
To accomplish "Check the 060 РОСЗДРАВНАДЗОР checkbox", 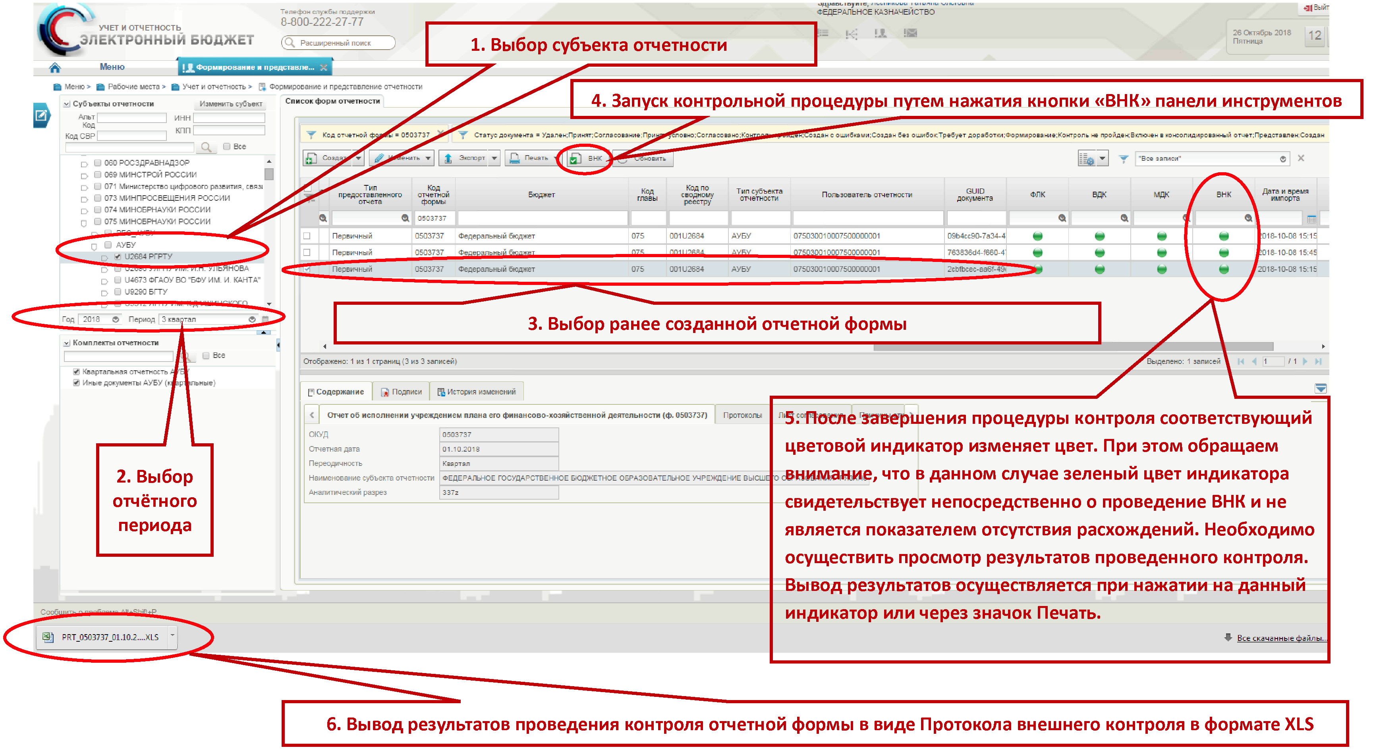I will (98, 163).
